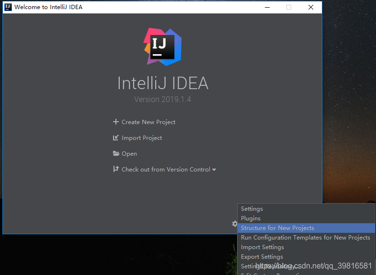Choose Settings from the Configure menu
Screen dimensions: 376x275
pyautogui.click(x=252, y=209)
